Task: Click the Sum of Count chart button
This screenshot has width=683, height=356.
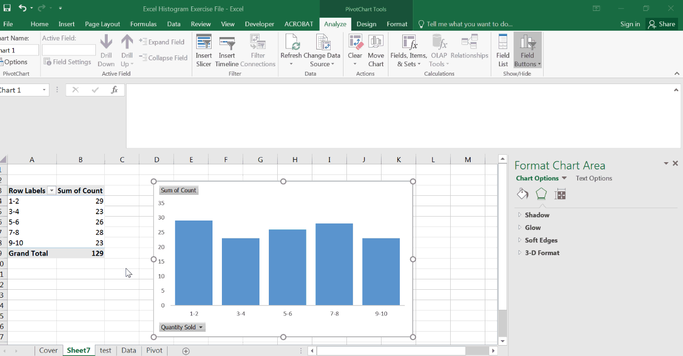Action: [178, 190]
